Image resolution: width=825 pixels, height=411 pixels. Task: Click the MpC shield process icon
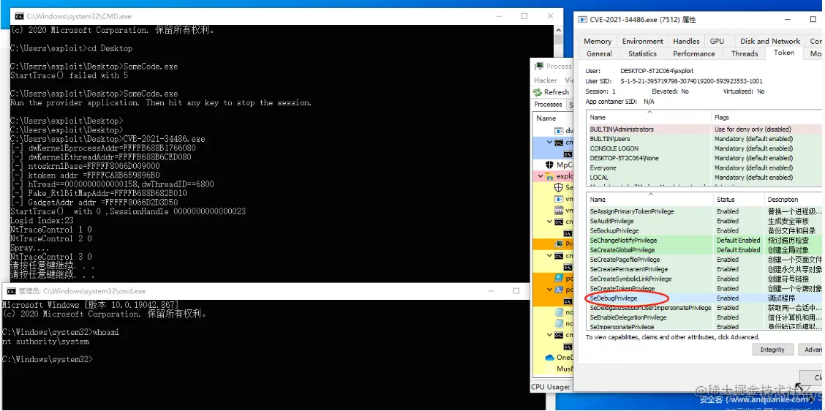[550, 165]
